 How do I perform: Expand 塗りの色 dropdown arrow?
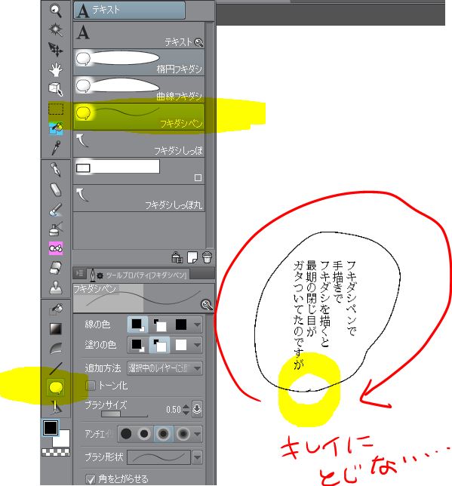(x=197, y=346)
